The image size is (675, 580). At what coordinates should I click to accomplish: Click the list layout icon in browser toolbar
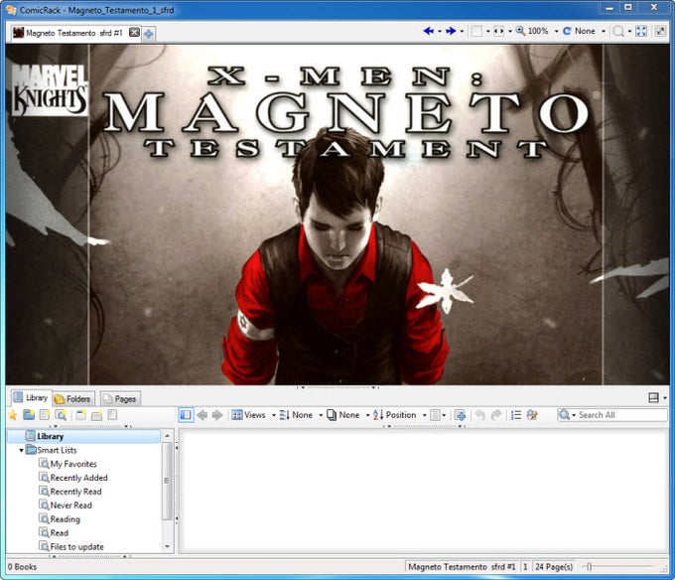pyautogui.click(x=436, y=415)
